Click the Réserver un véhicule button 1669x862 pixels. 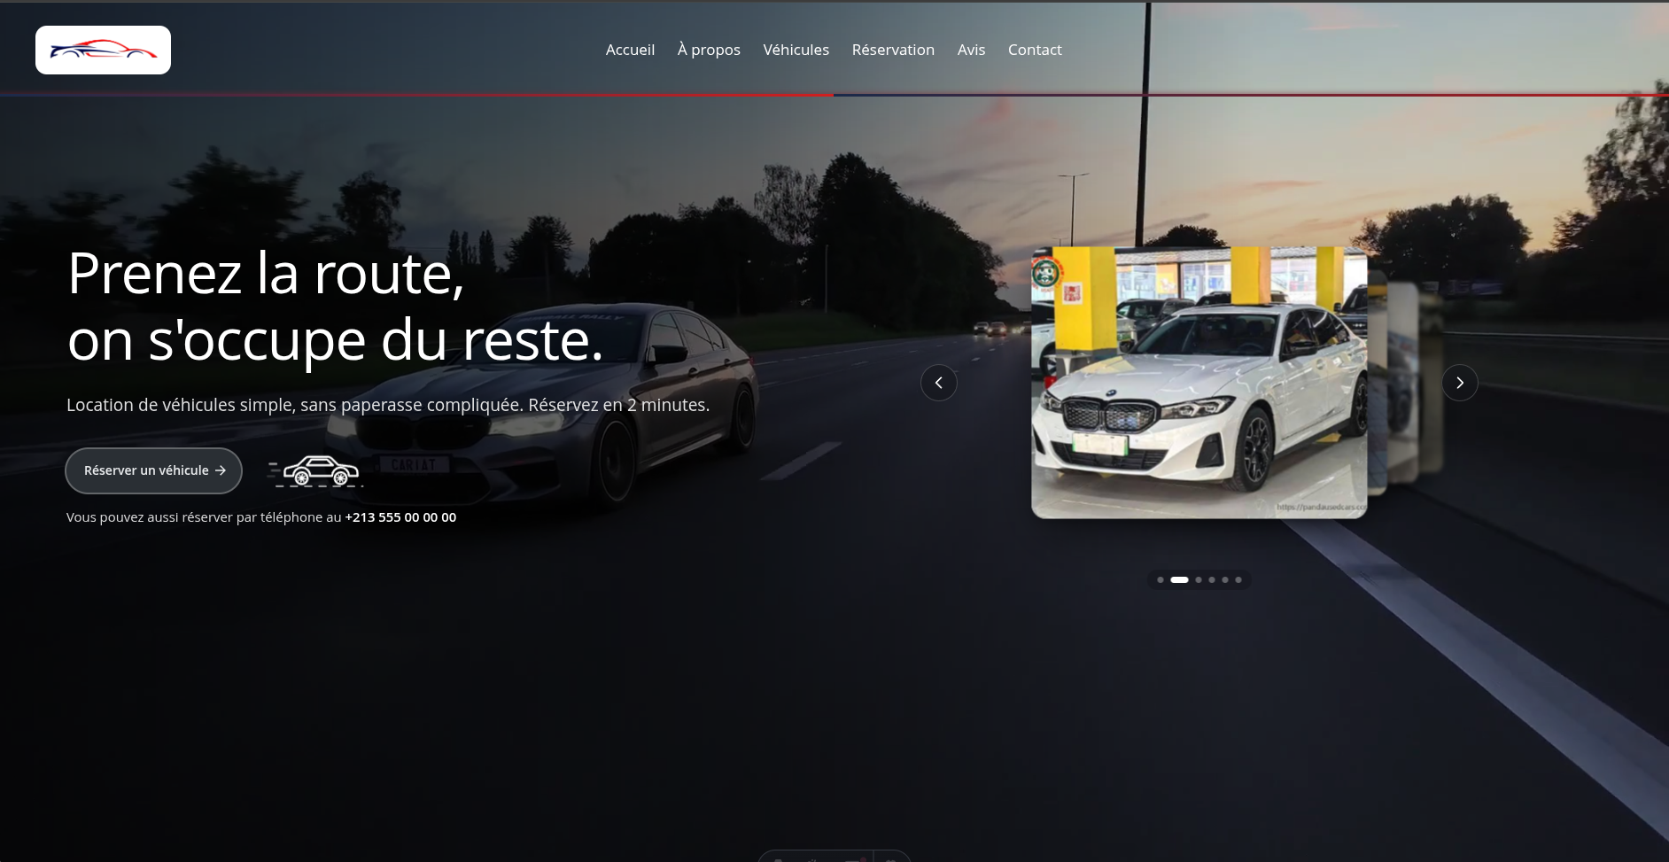click(x=153, y=470)
